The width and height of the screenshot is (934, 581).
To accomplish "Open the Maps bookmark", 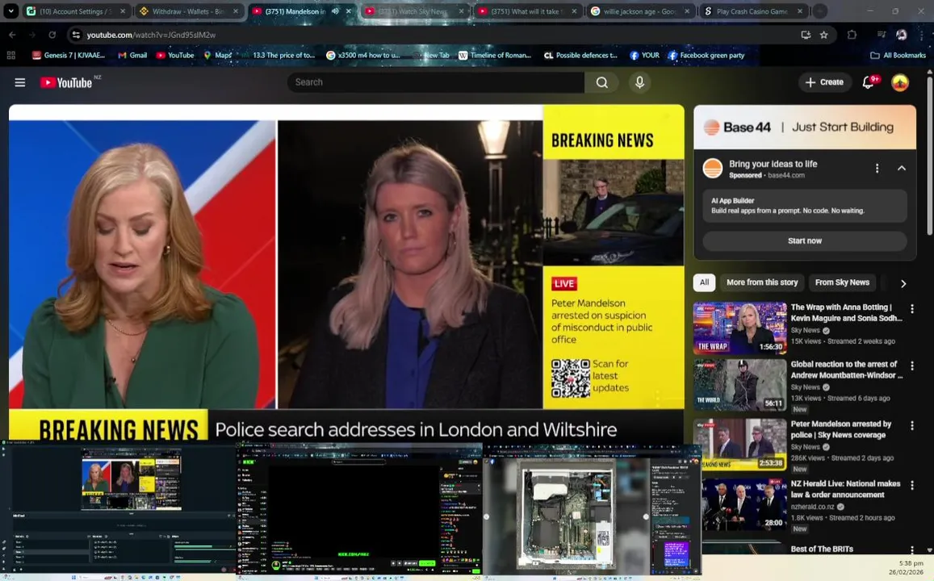I will coord(218,56).
